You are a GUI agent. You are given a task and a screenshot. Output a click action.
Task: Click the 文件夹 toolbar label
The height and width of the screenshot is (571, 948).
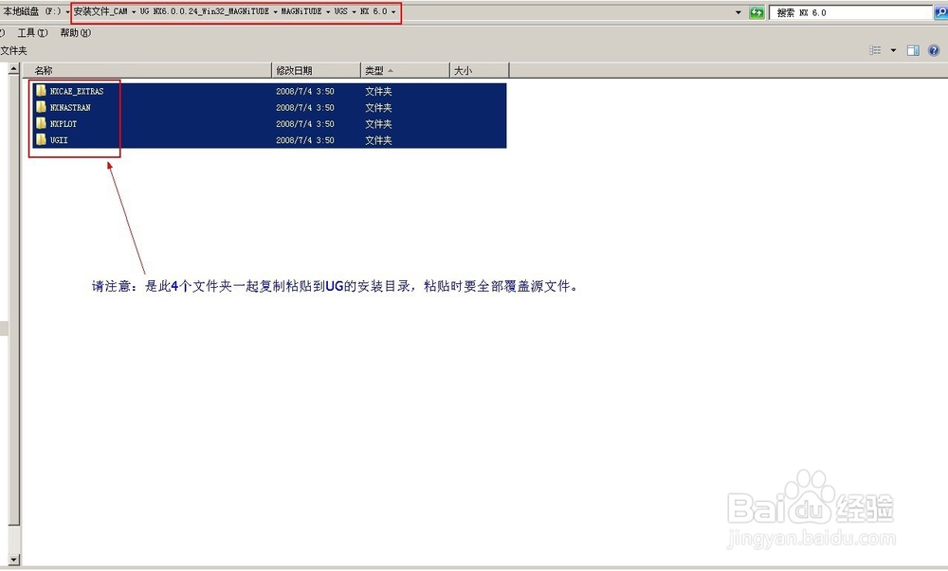(x=13, y=51)
